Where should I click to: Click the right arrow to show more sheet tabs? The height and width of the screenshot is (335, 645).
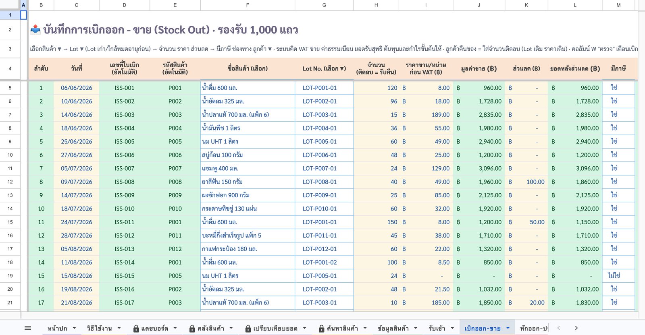pos(576,328)
